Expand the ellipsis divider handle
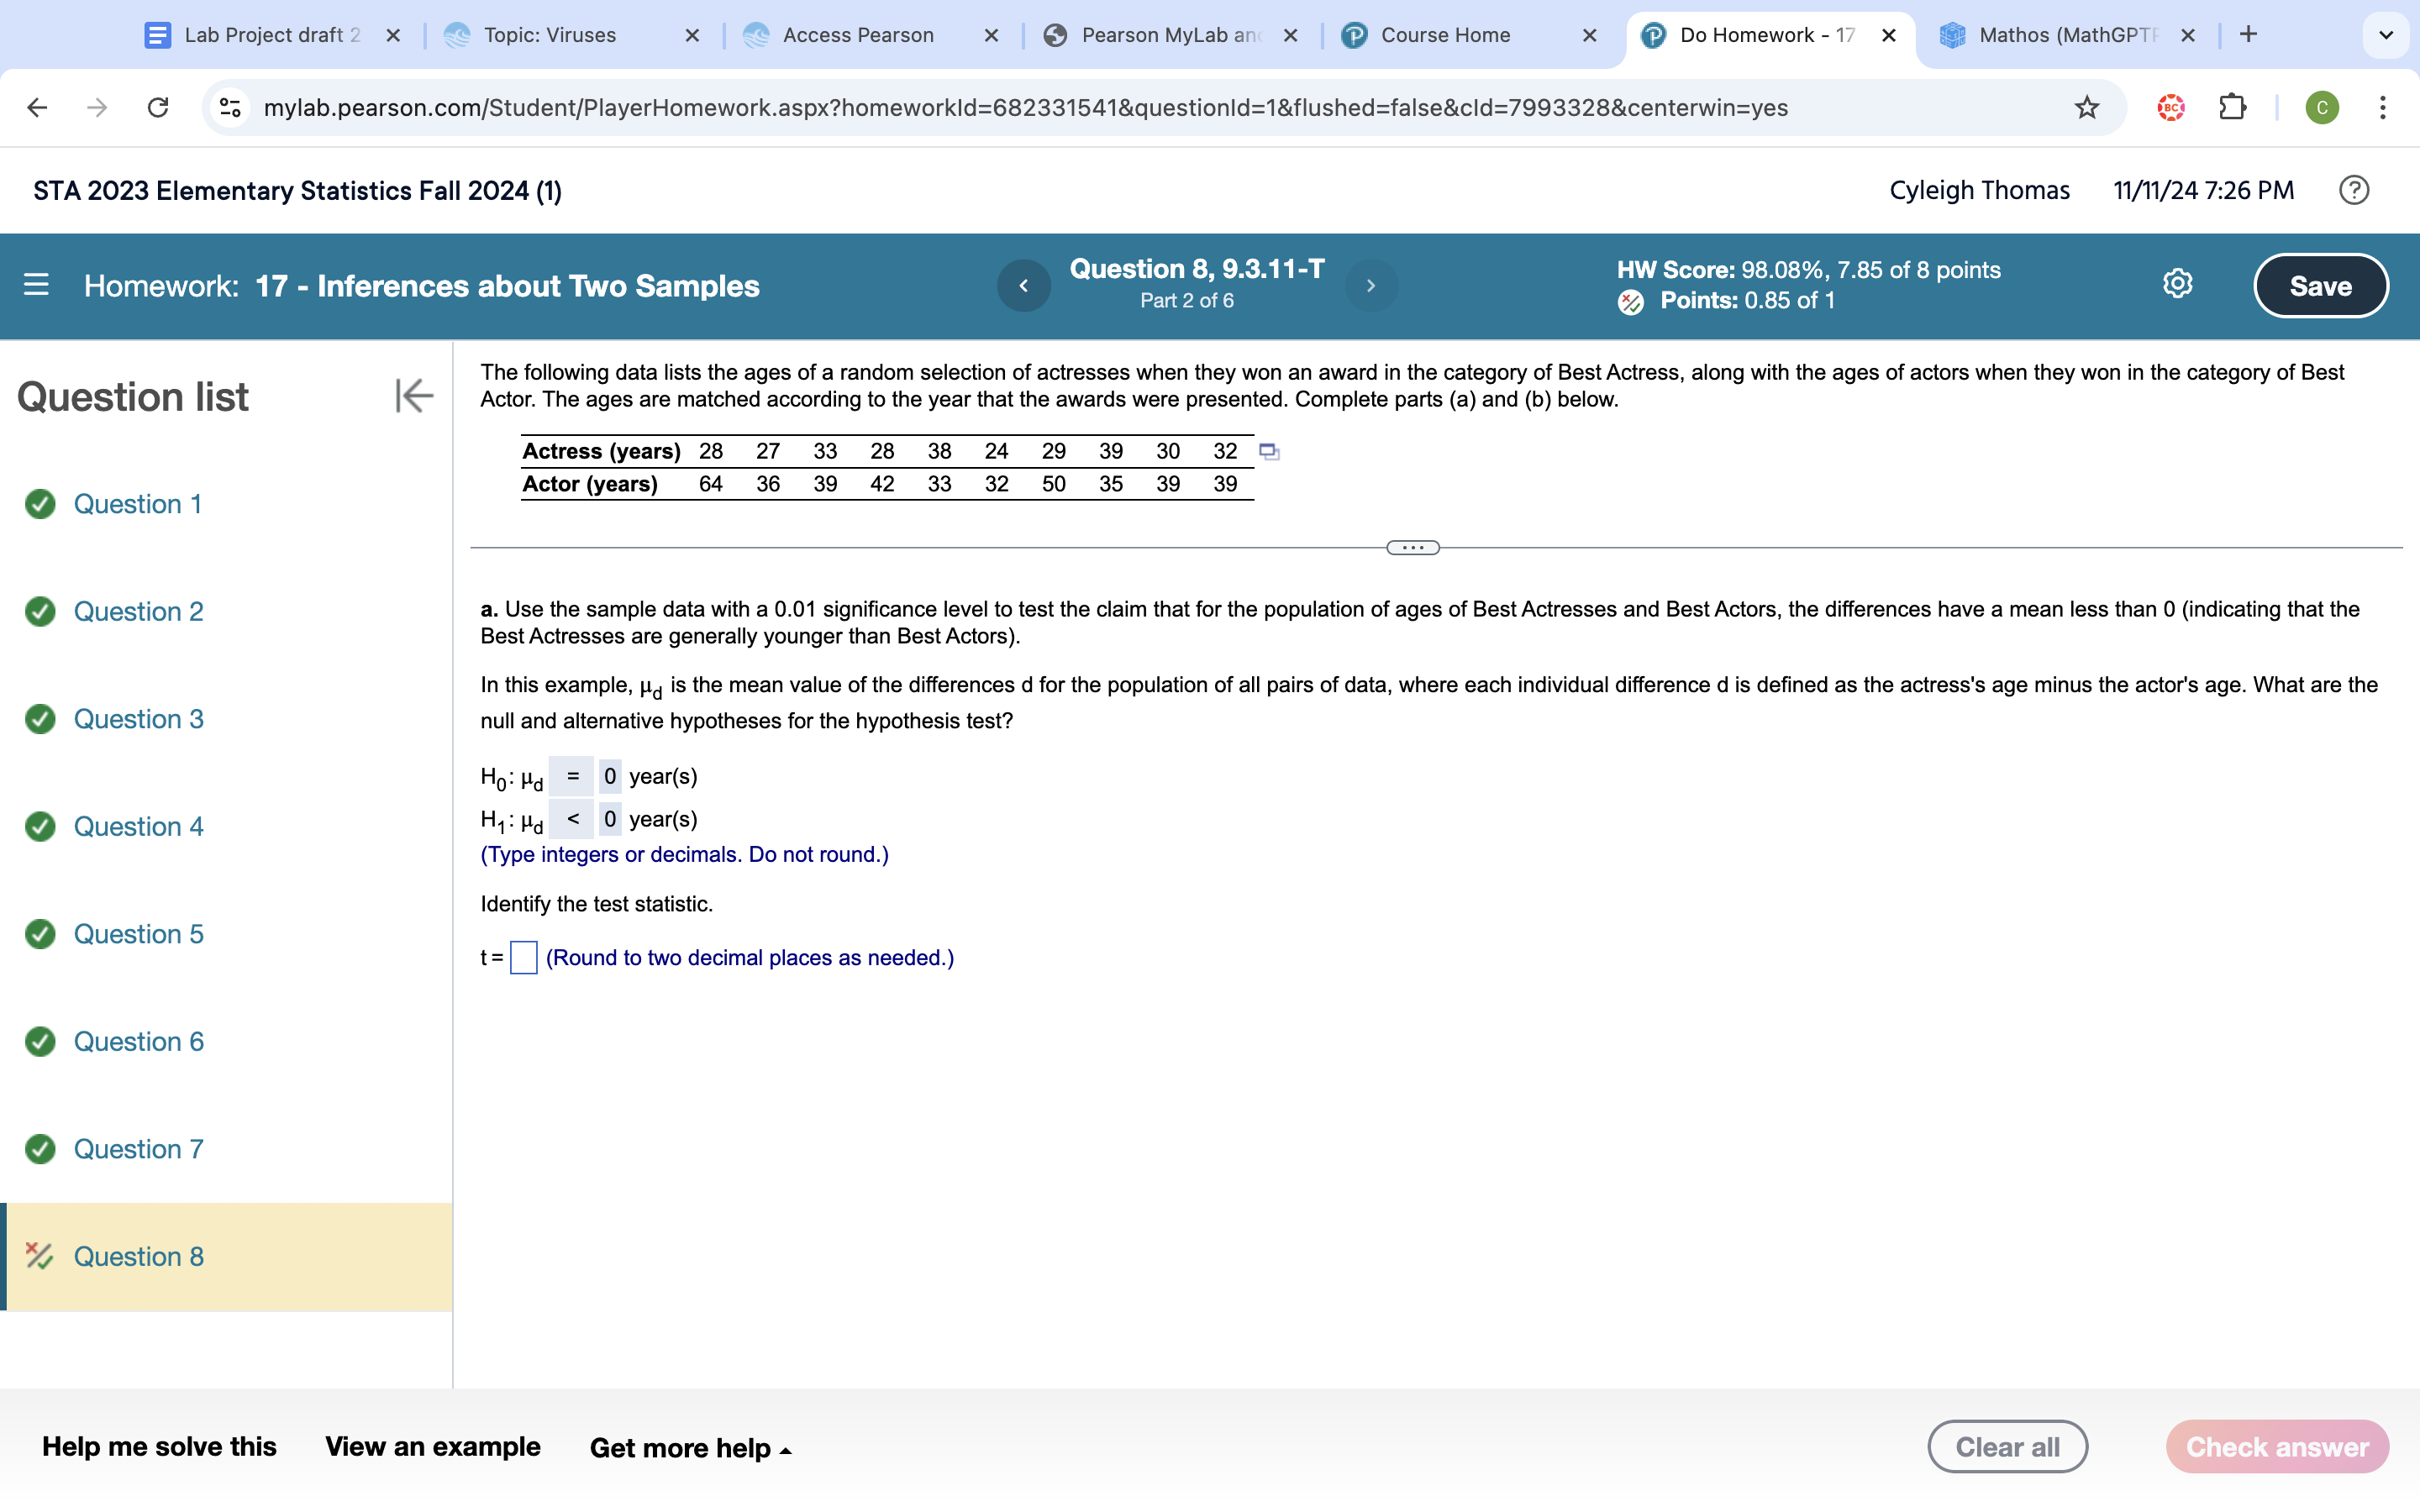 (x=1413, y=547)
